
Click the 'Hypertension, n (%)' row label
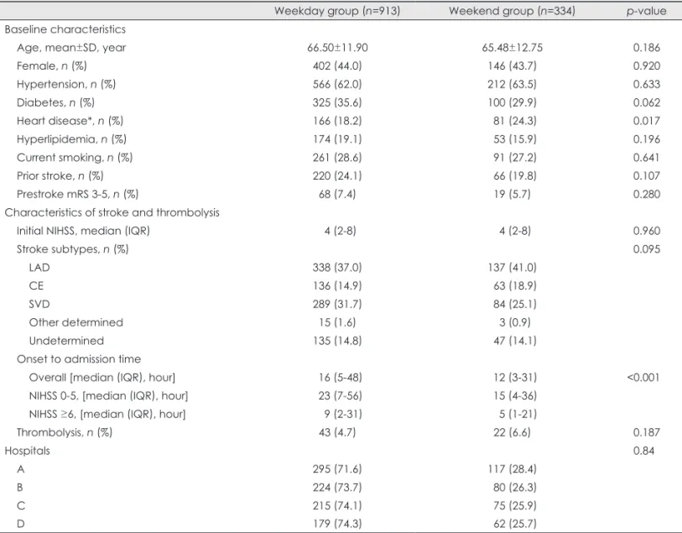click(66, 84)
